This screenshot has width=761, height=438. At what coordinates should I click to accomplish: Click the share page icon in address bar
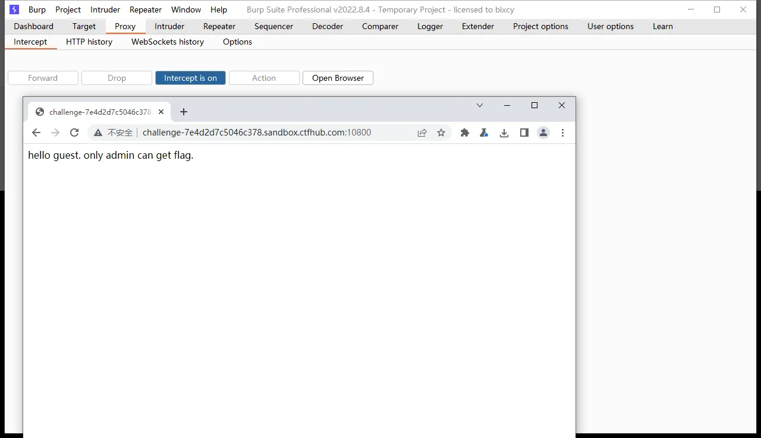[x=422, y=133]
